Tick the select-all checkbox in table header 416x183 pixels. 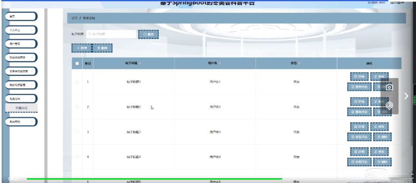77,63
